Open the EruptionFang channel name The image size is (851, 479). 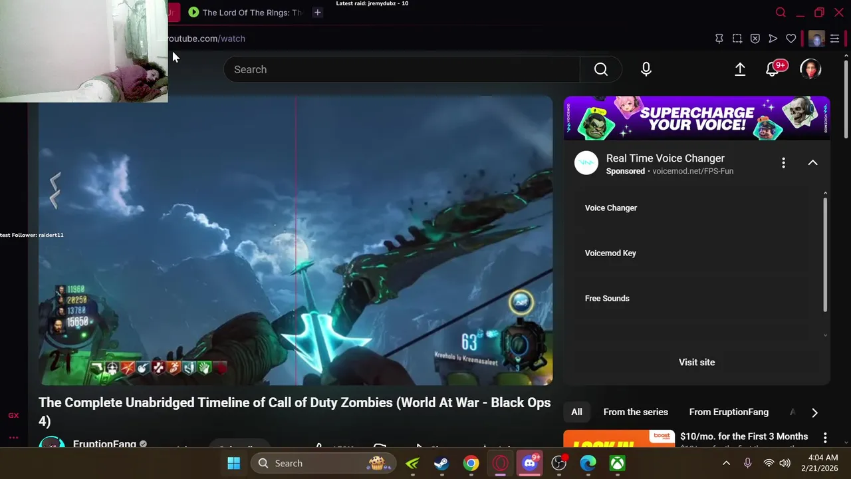(104, 444)
